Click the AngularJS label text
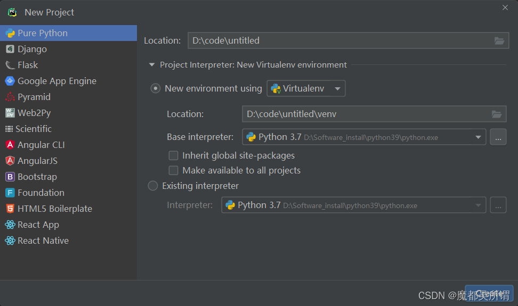This screenshot has height=306, width=518. click(x=37, y=161)
